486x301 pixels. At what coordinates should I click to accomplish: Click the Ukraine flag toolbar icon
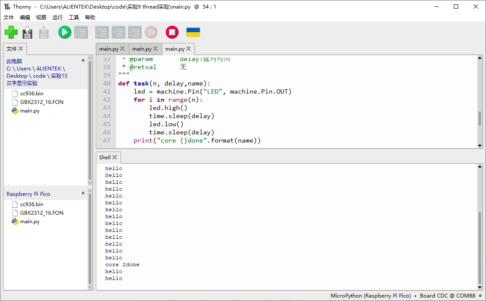[x=193, y=32]
